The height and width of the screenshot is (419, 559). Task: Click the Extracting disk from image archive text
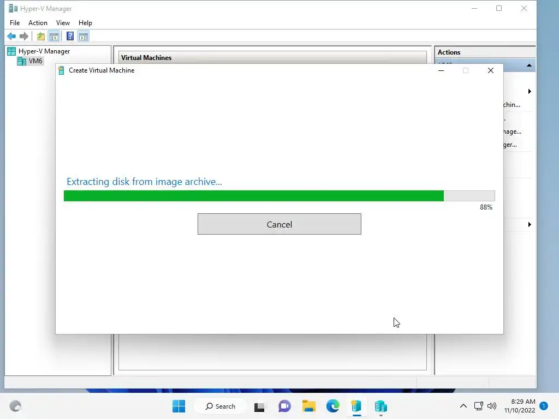coord(144,182)
